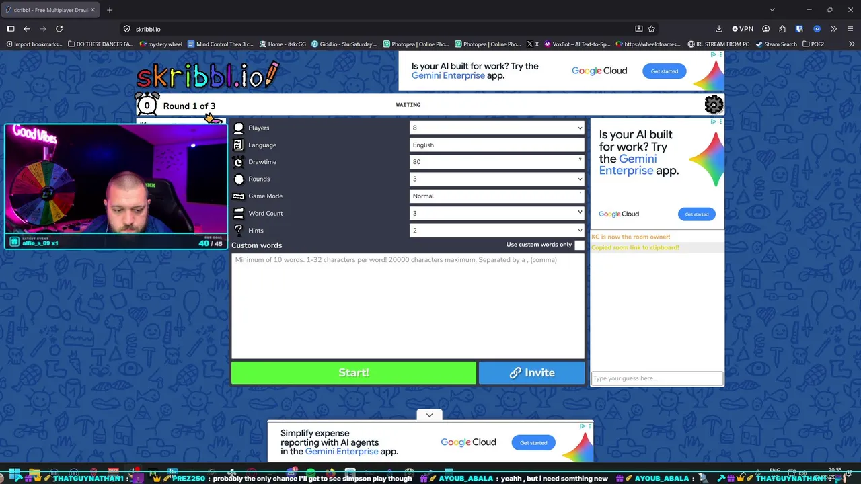
Task: Open the Mind Control Thea bookmark
Action: click(x=221, y=44)
